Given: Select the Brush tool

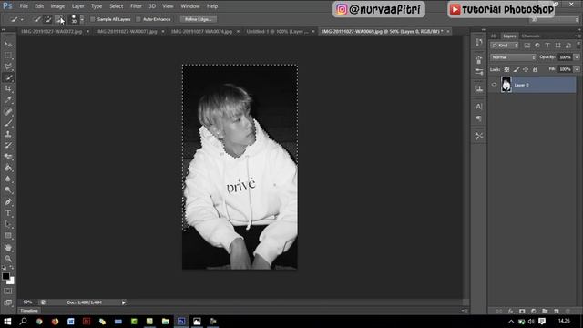Looking at the screenshot, I should [x=8, y=123].
